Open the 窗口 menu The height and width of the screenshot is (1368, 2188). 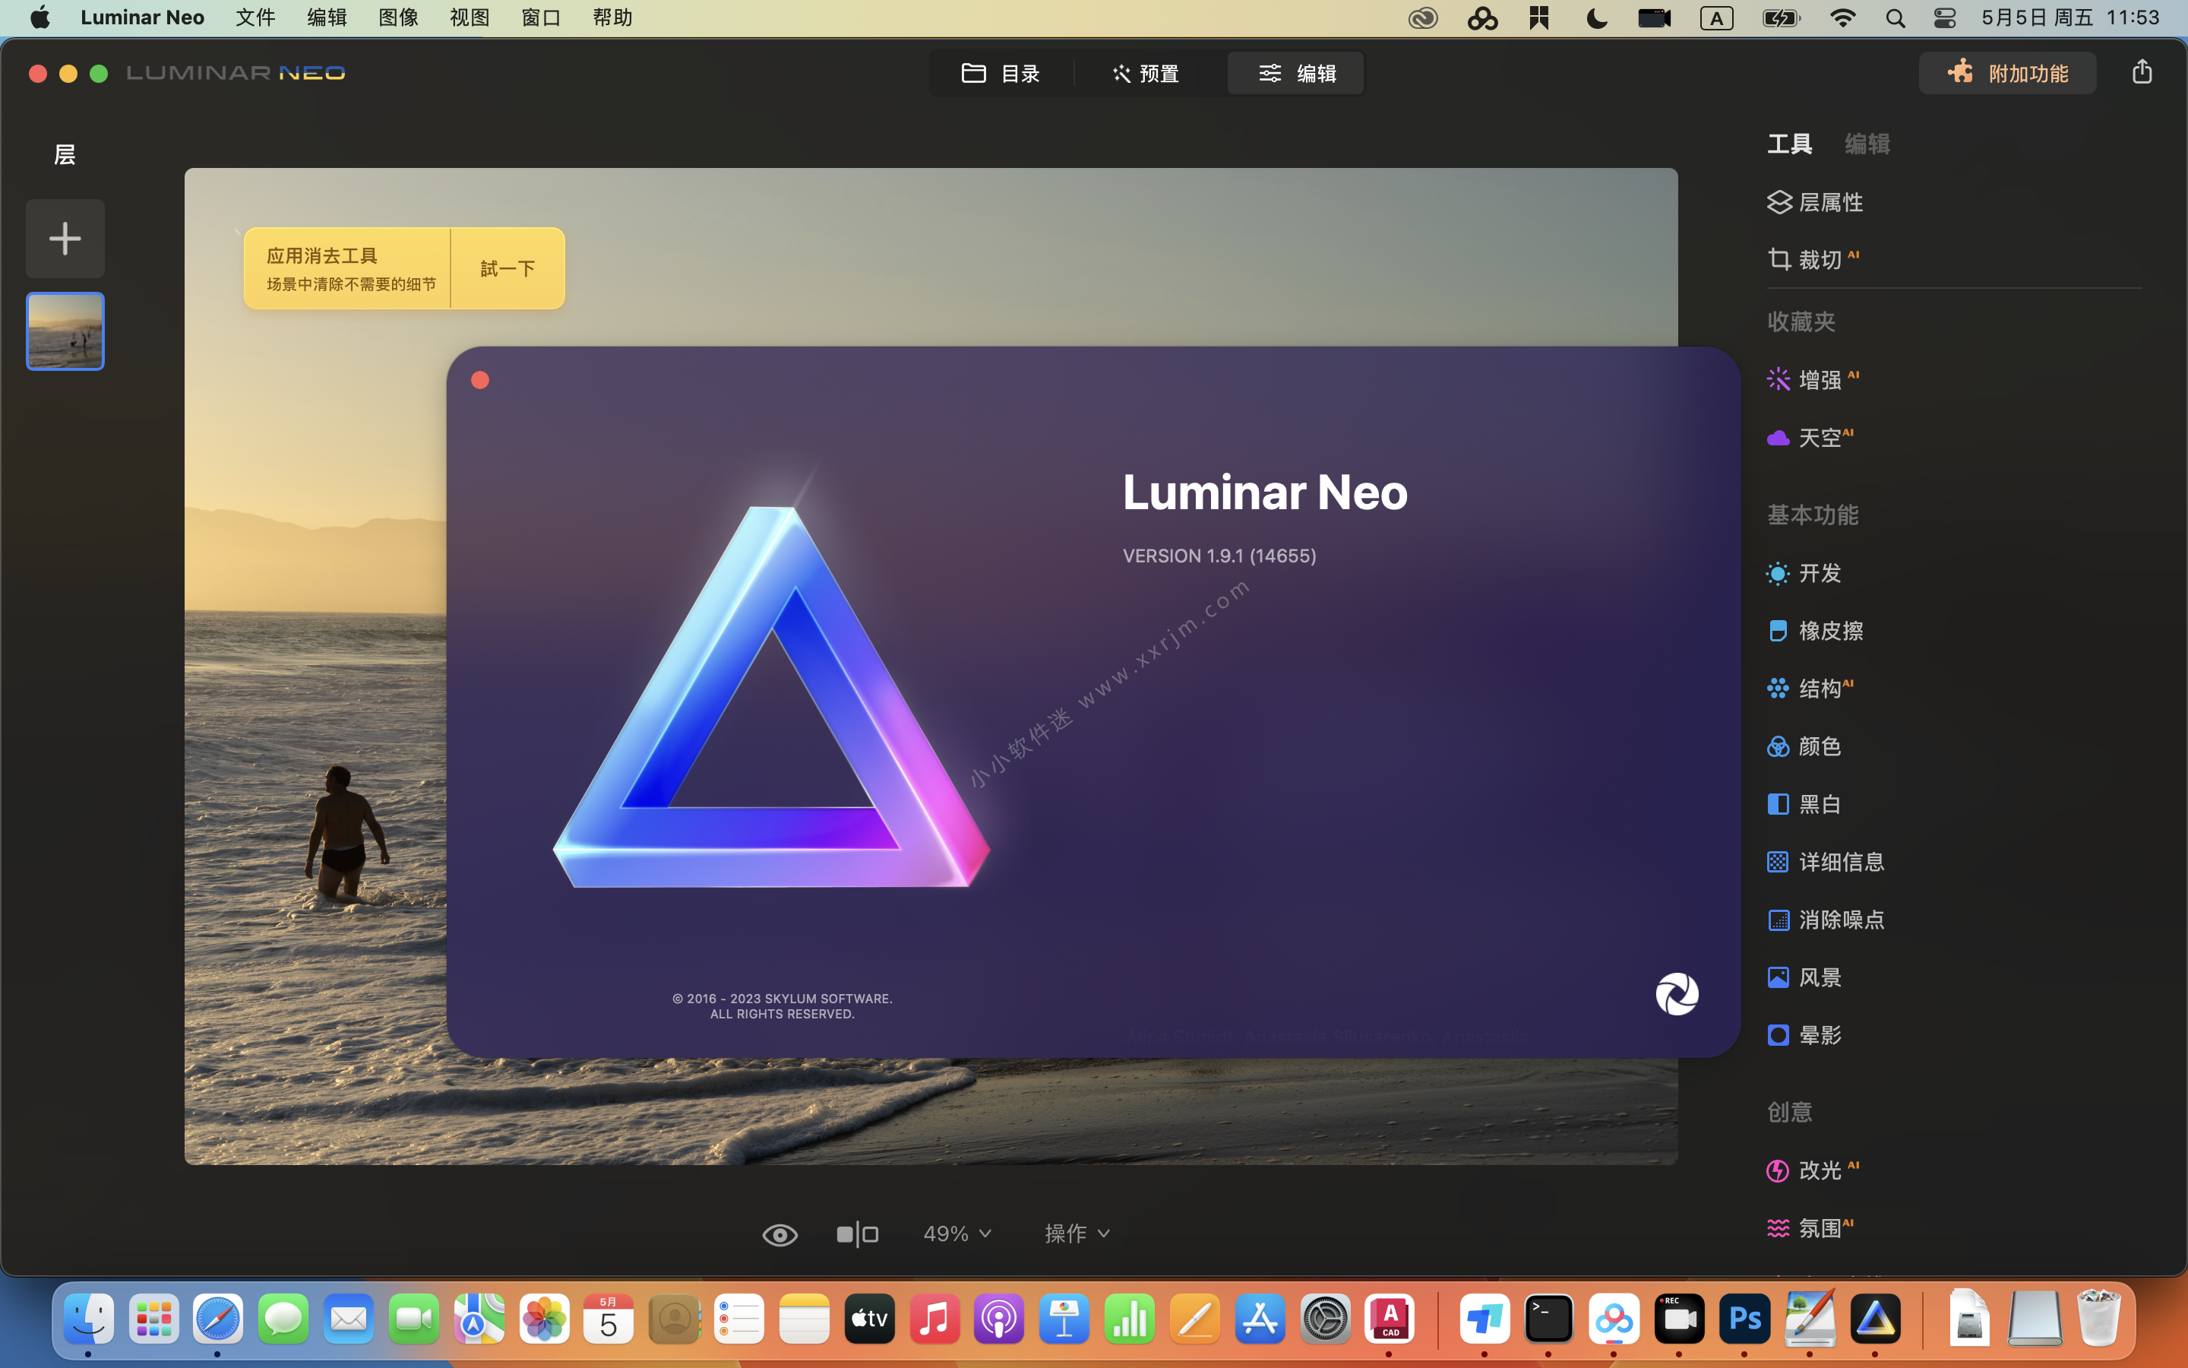541,18
